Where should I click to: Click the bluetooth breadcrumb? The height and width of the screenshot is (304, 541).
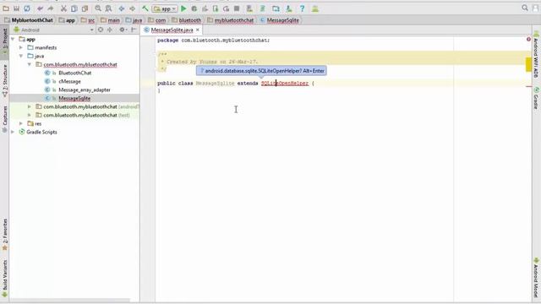(x=186, y=20)
